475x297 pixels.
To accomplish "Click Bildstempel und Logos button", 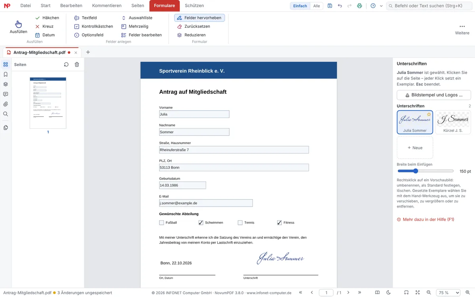I will pos(434,95).
